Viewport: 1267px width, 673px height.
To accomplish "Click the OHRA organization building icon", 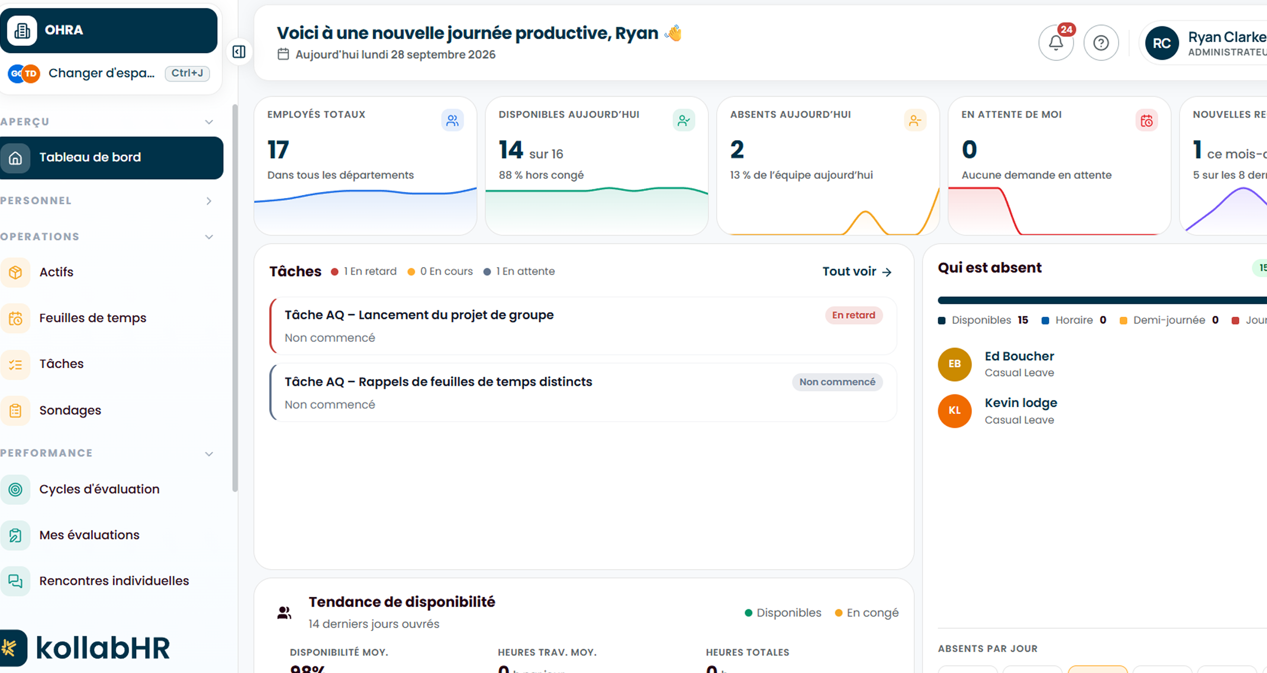I will tap(22, 30).
